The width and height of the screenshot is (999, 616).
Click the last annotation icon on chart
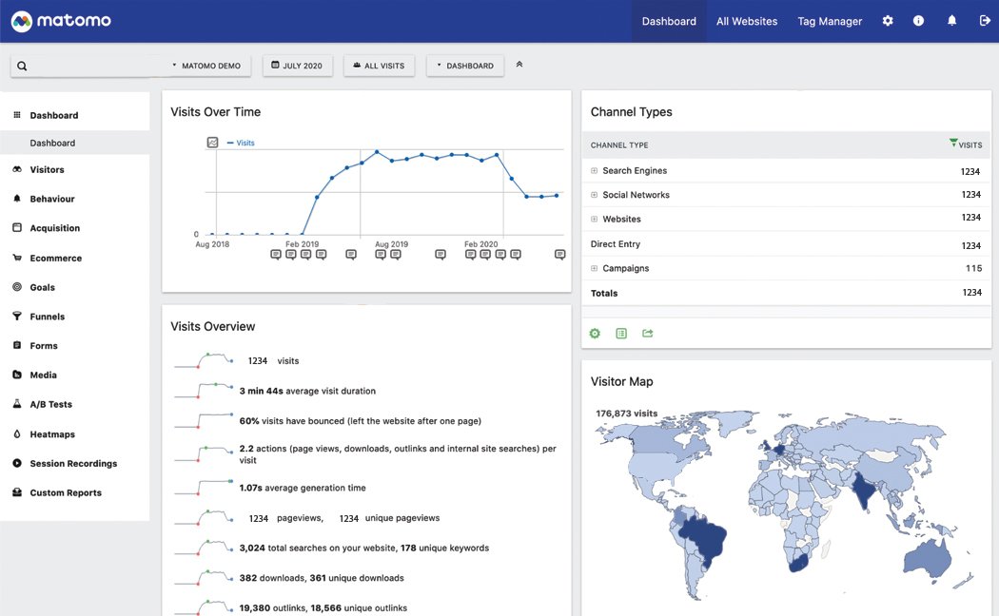coord(560,255)
